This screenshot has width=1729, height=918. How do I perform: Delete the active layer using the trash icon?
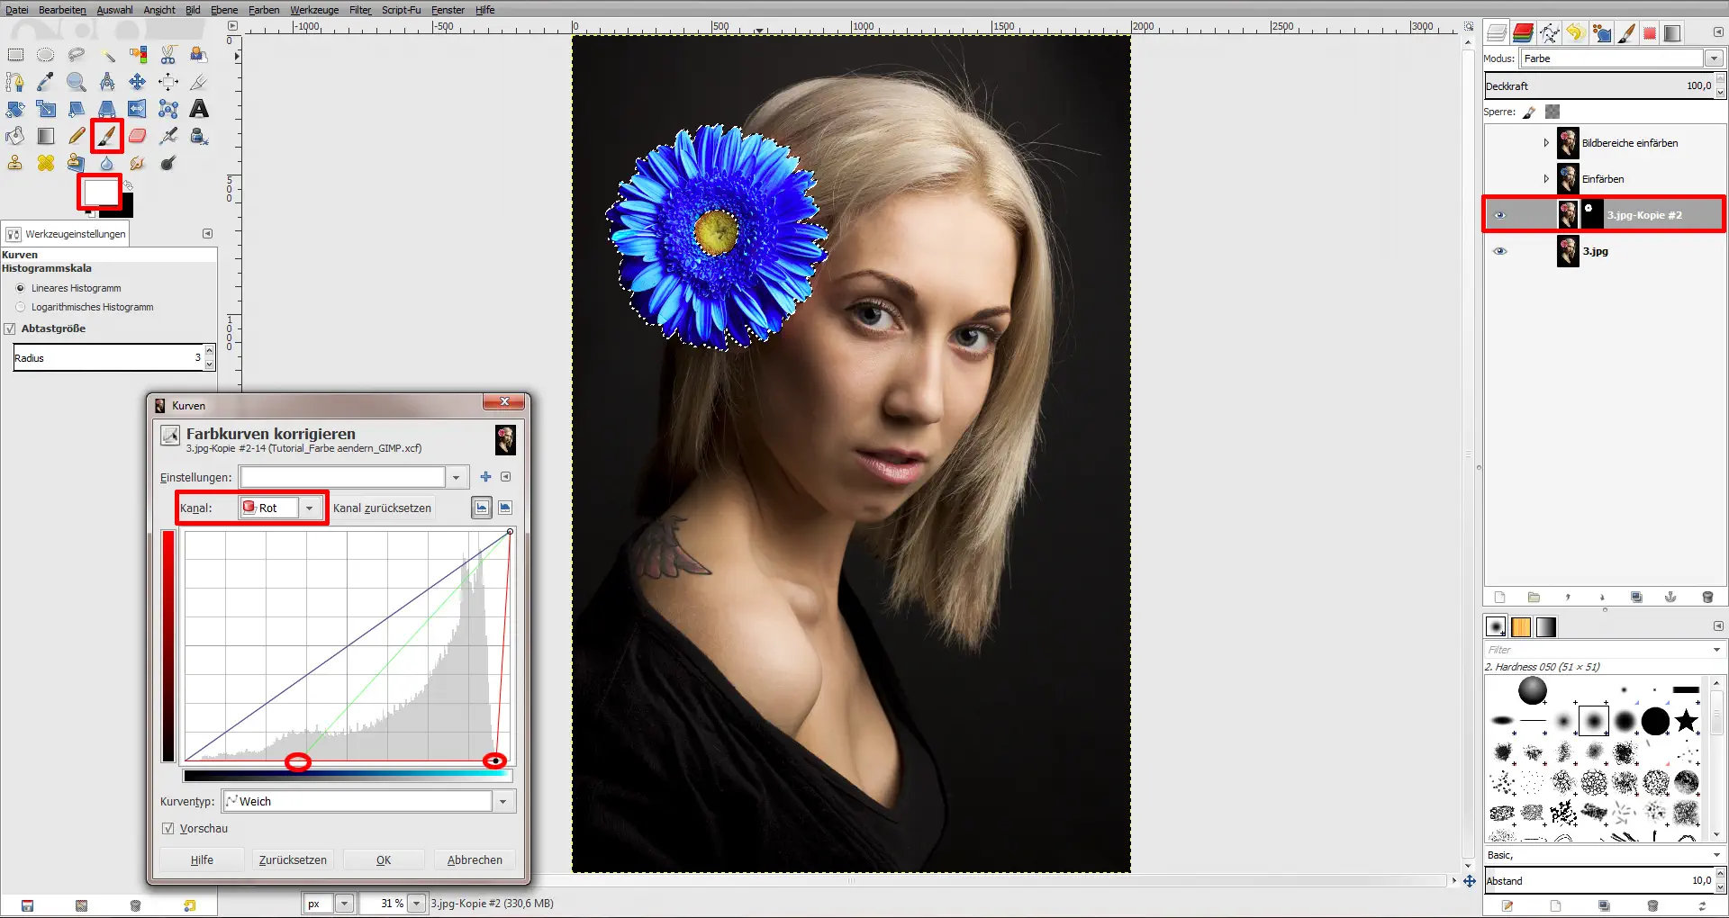[x=1707, y=597]
